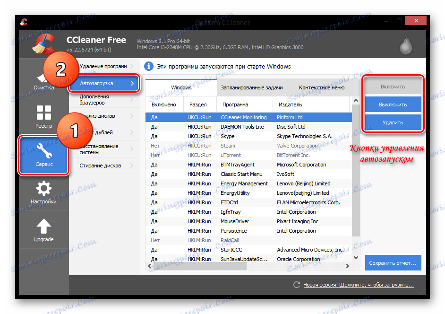Switch to Запланированные задачи tab
The width and height of the screenshot is (445, 314).
(252, 87)
